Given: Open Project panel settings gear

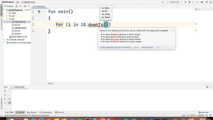Looking at the screenshot, I should click(25, 6).
